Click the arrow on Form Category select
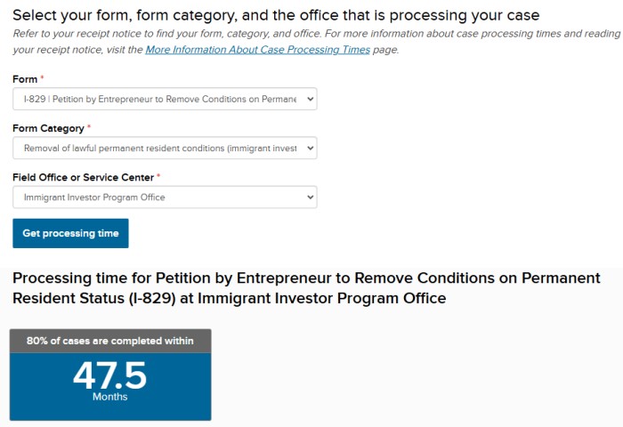 coord(310,149)
